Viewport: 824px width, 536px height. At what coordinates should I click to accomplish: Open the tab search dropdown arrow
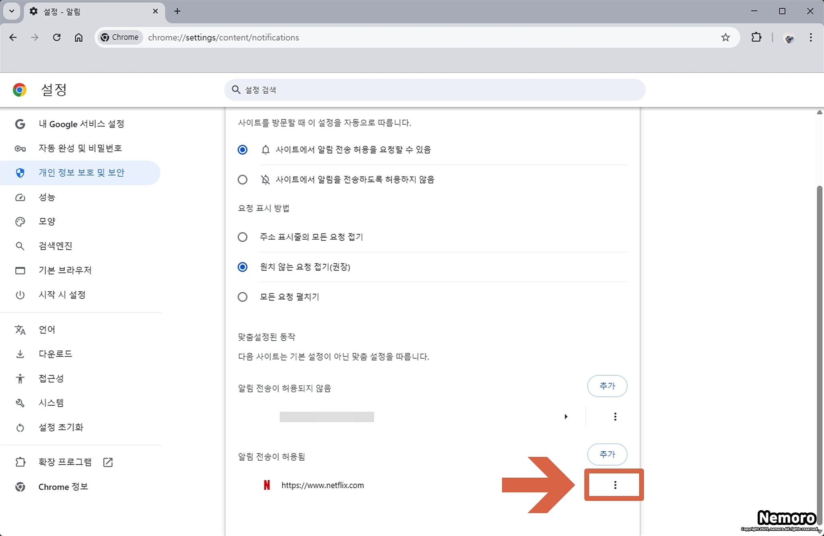tap(12, 11)
